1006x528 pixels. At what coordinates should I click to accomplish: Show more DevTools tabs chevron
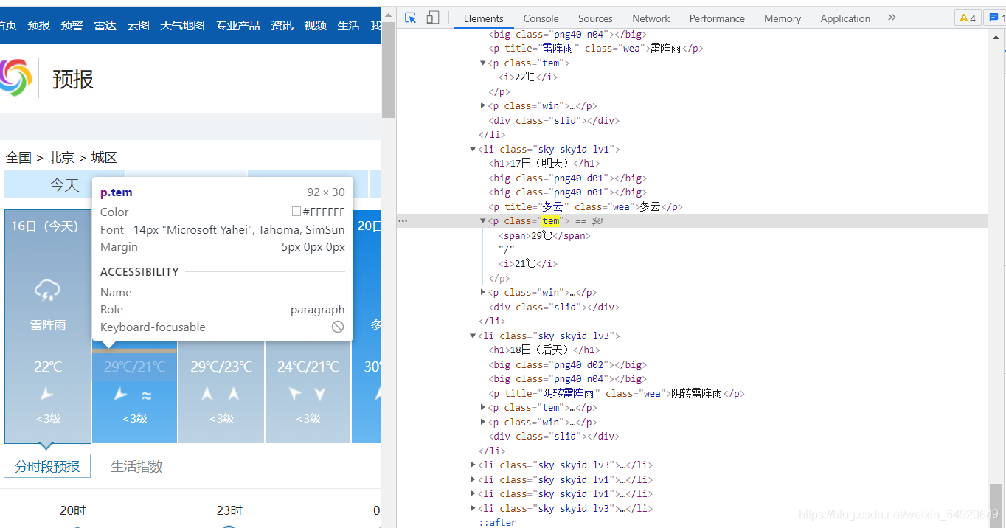[892, 18]
